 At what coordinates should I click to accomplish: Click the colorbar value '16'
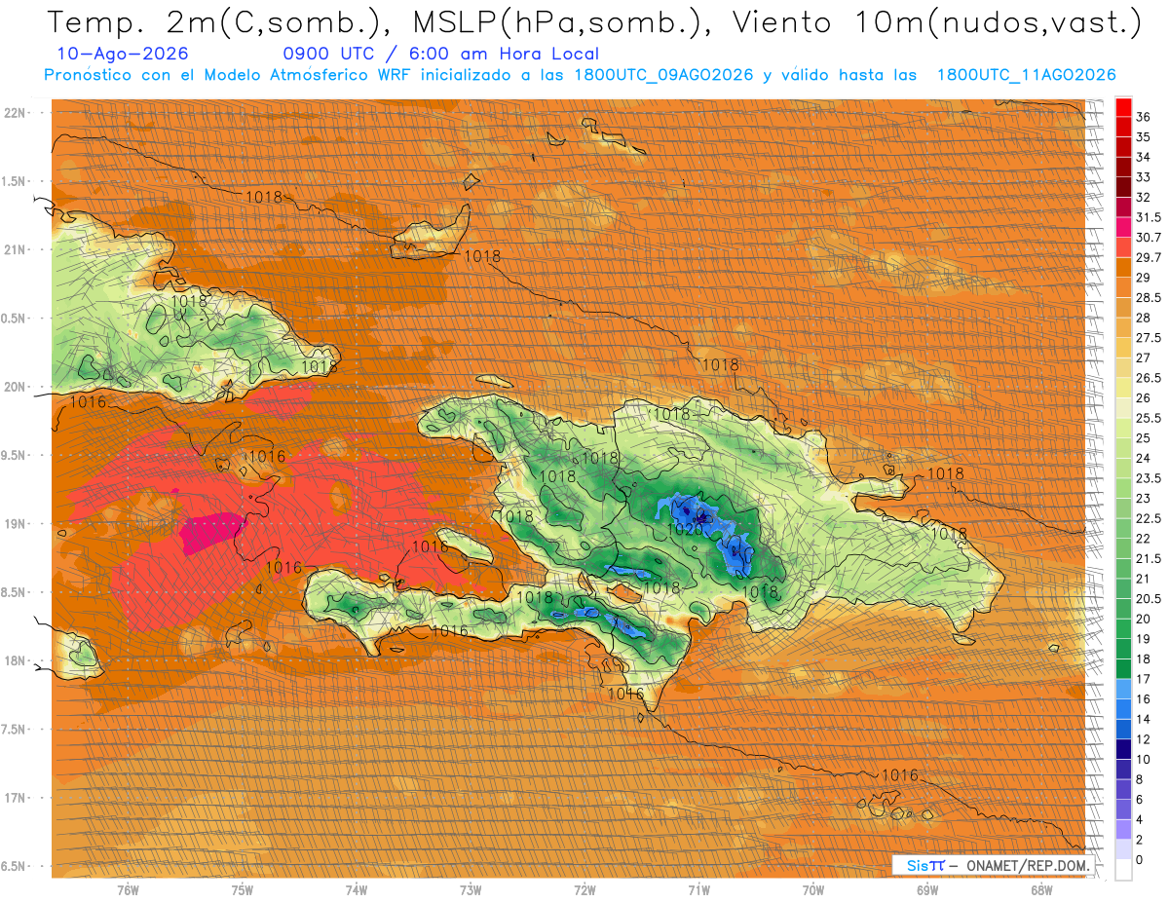[1144, 699]
